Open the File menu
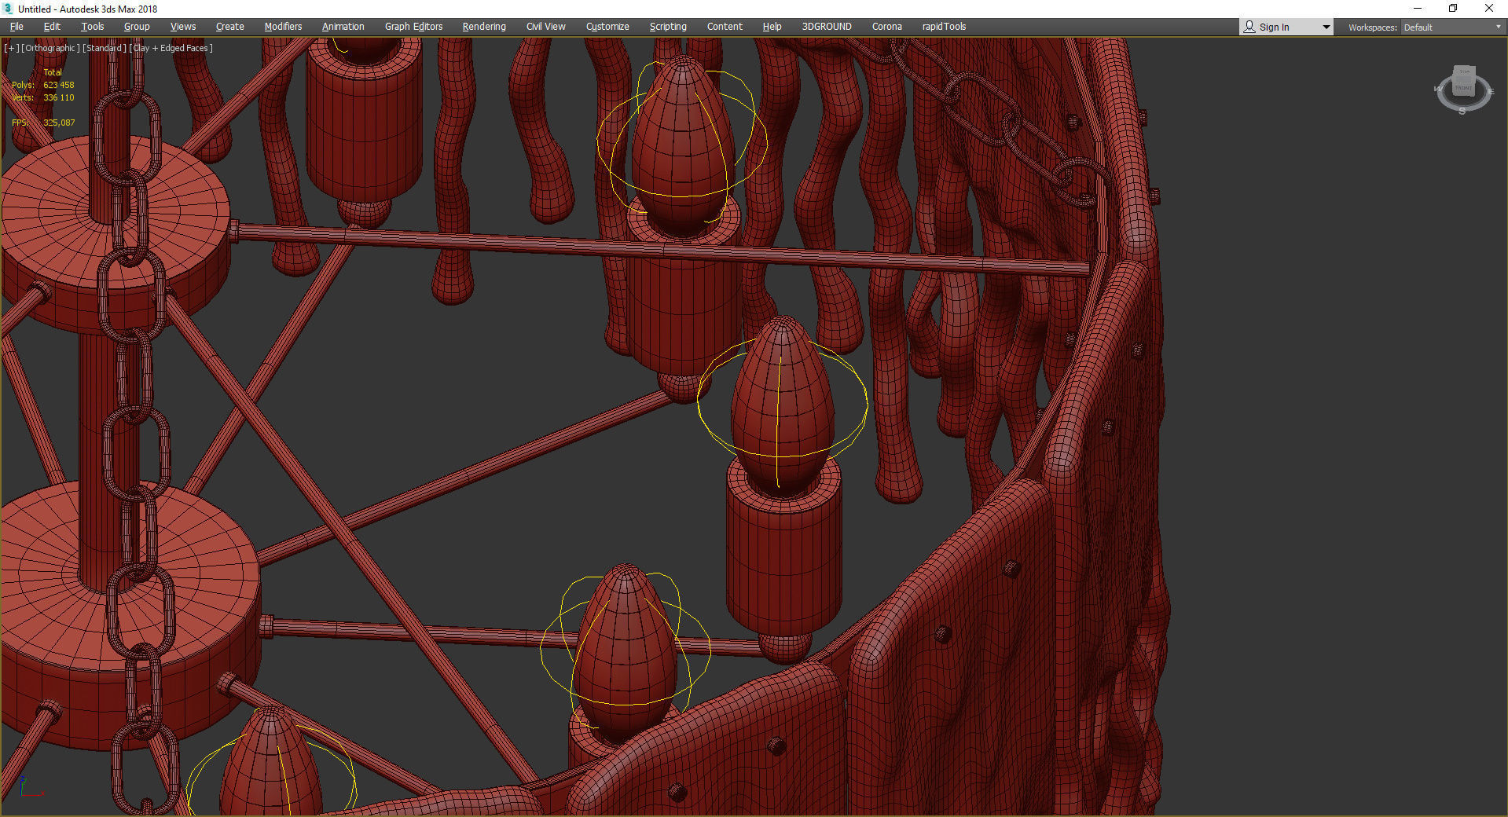Image resolution: width=1508 pixels, height=817 pixels. (x=17, y=27)
